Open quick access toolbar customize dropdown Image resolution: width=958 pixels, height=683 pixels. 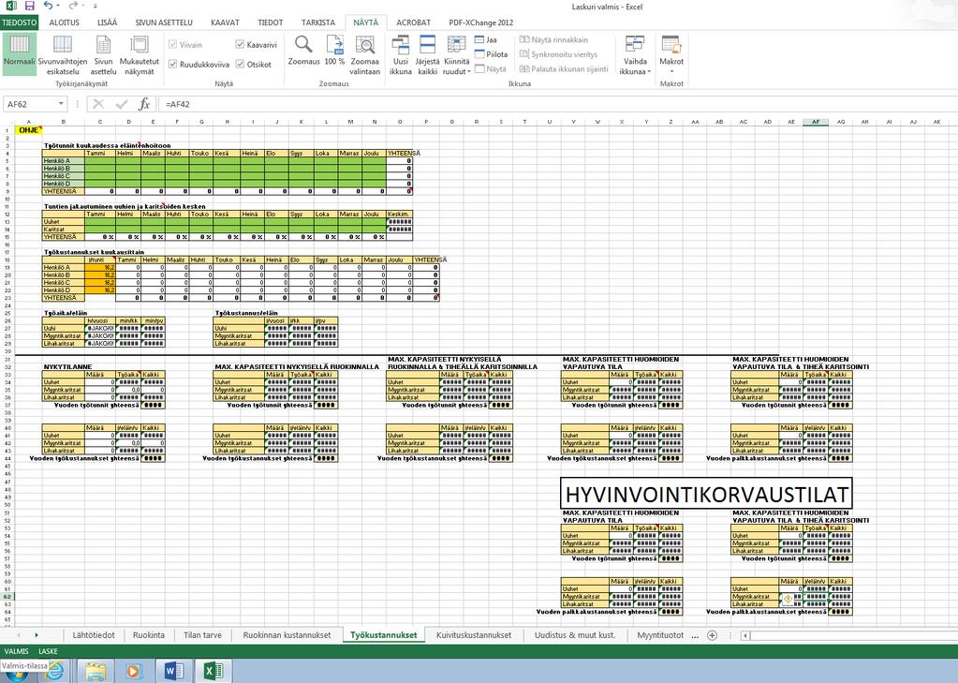click(x=96, y=7)
